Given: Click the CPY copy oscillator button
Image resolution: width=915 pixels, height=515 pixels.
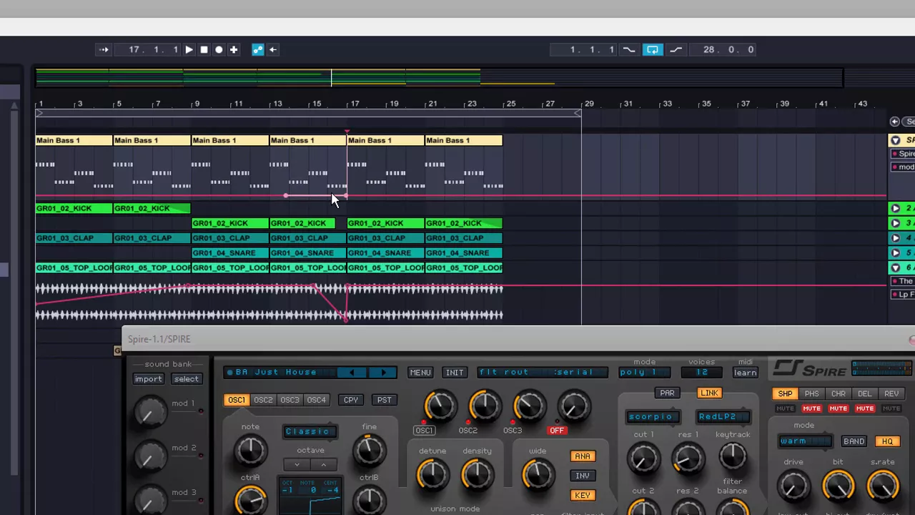Looking at the screenshot, I should point(351,400).
